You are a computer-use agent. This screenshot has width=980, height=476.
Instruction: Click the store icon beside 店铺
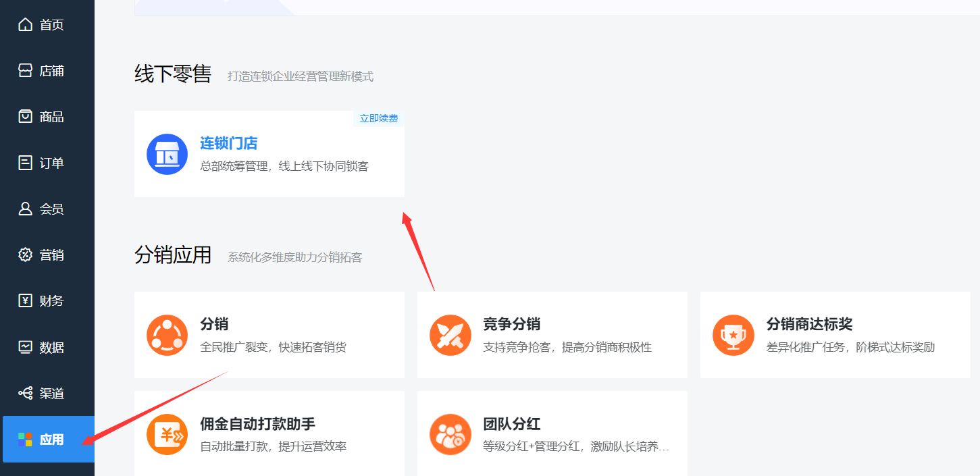[x=25, y=71]
